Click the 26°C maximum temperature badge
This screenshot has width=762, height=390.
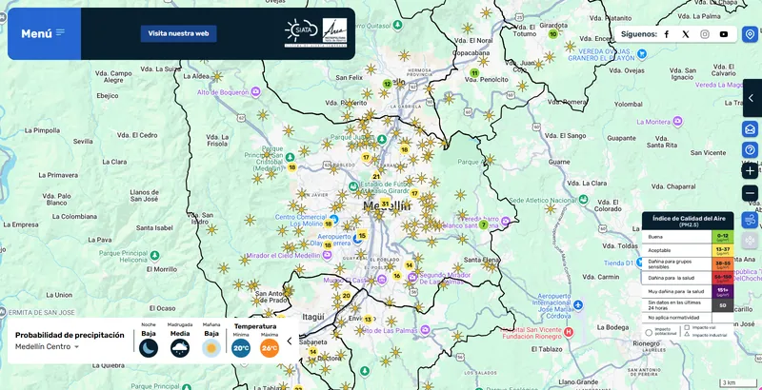point(270,348)
